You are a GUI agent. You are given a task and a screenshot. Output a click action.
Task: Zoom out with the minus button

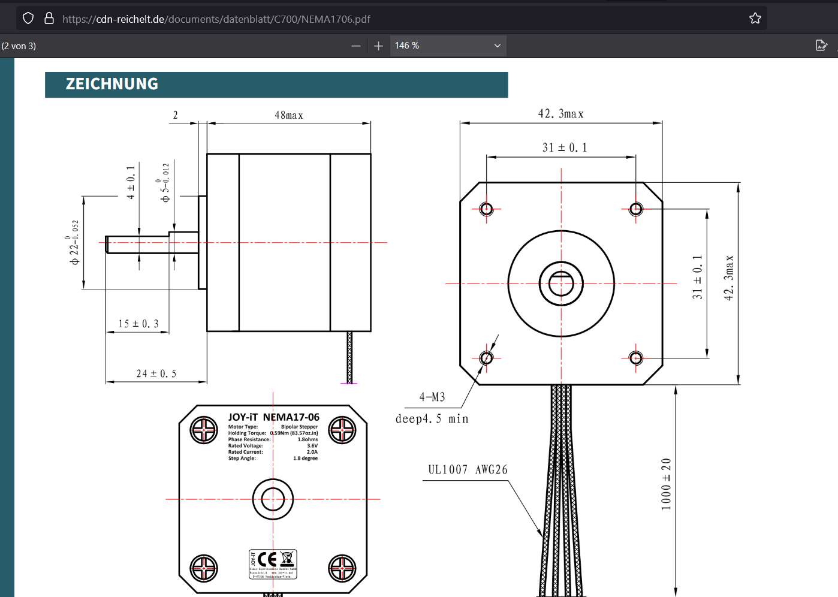click(x=356, y=46)
